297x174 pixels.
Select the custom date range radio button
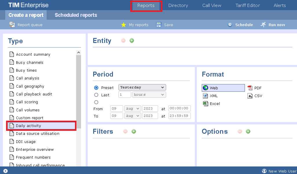[x=96, y=102]
